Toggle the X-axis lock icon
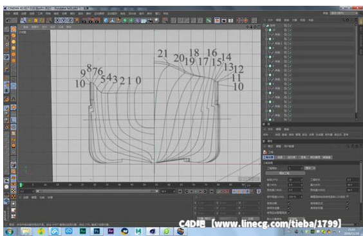 [57, 21]
